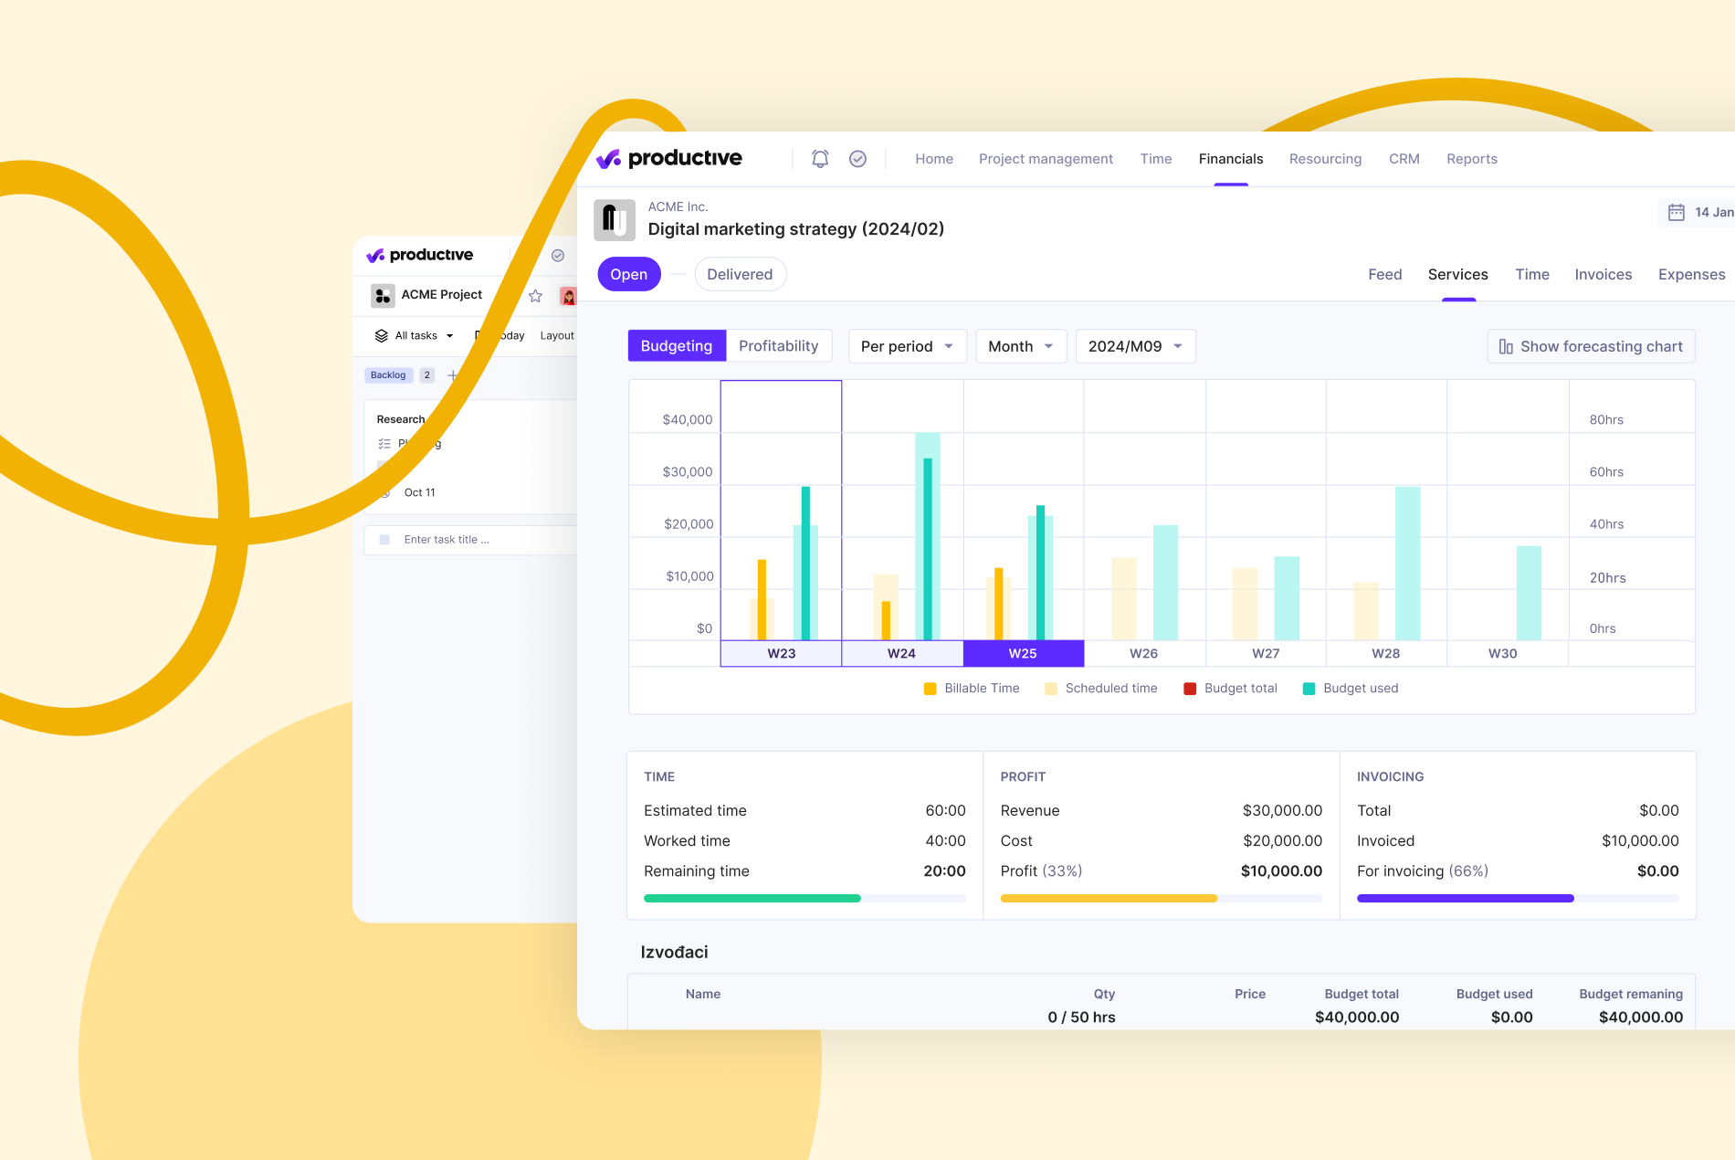Star the ACME Project as favorite
This screenshot has width=1735, height=1160.
(x=534, y=295)
